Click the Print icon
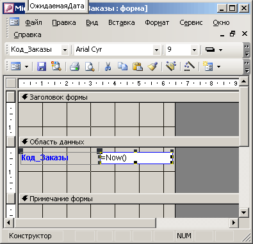253x244 pixels. pos(74,66)
